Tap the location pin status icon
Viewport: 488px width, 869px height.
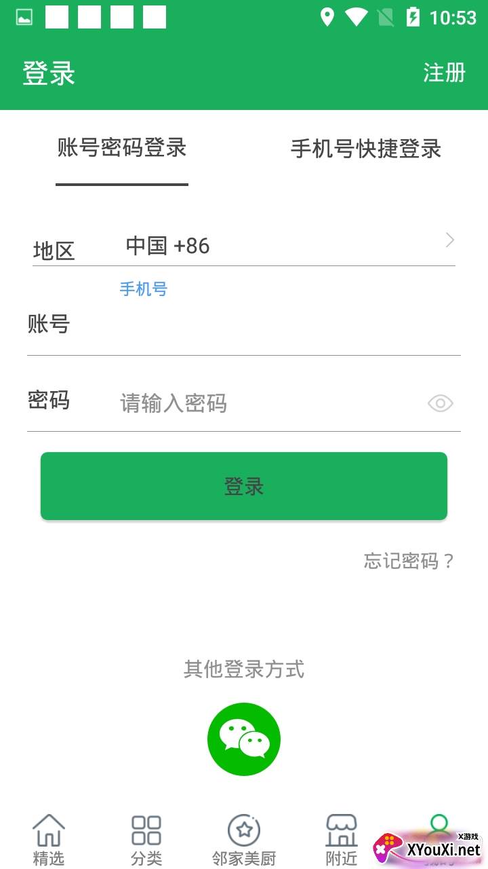pyautogui.click(x=327, y=18)
